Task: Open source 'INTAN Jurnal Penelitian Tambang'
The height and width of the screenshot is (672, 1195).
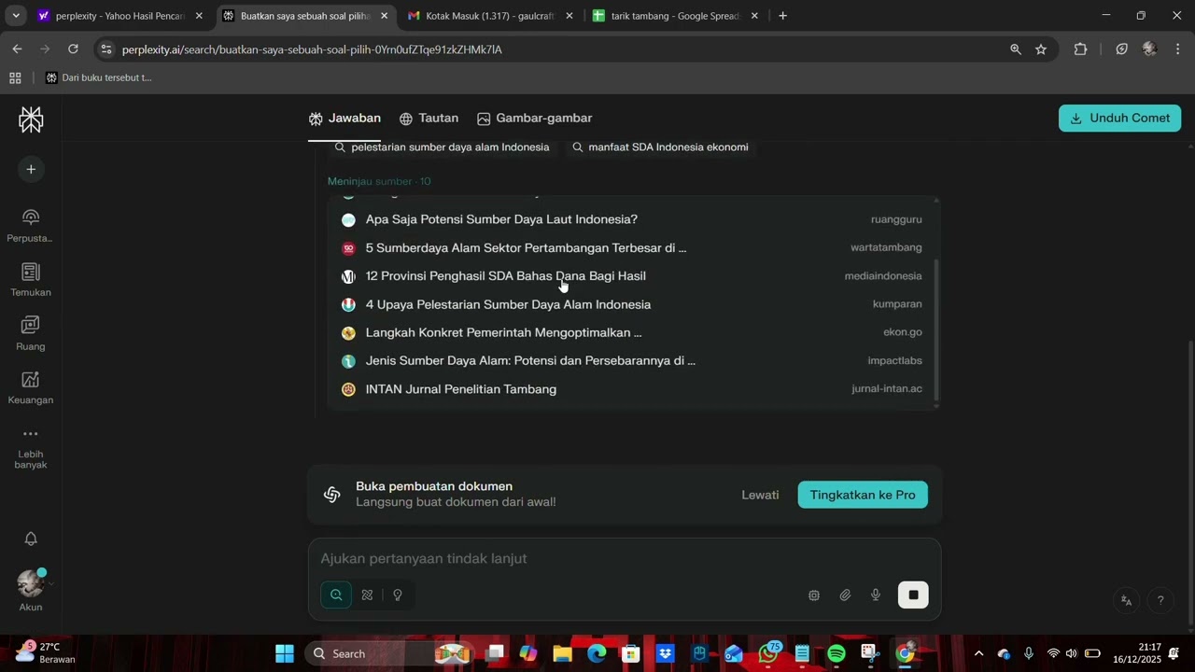Action: click(632, 389)
